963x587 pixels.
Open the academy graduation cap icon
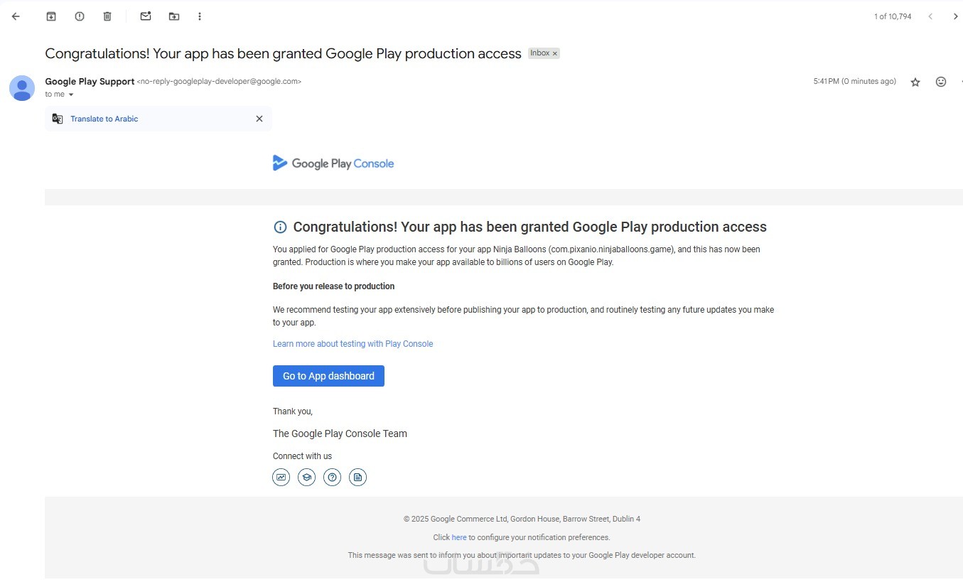click(306, 478)
